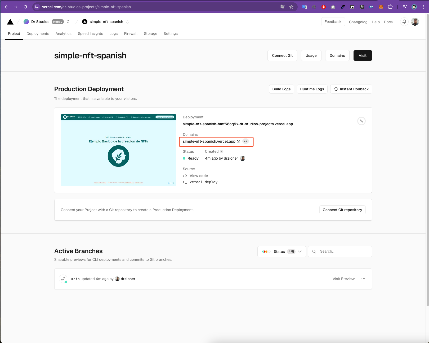
Task: Click the eyedropper color picker extension
Action: (x=343, y=7)
